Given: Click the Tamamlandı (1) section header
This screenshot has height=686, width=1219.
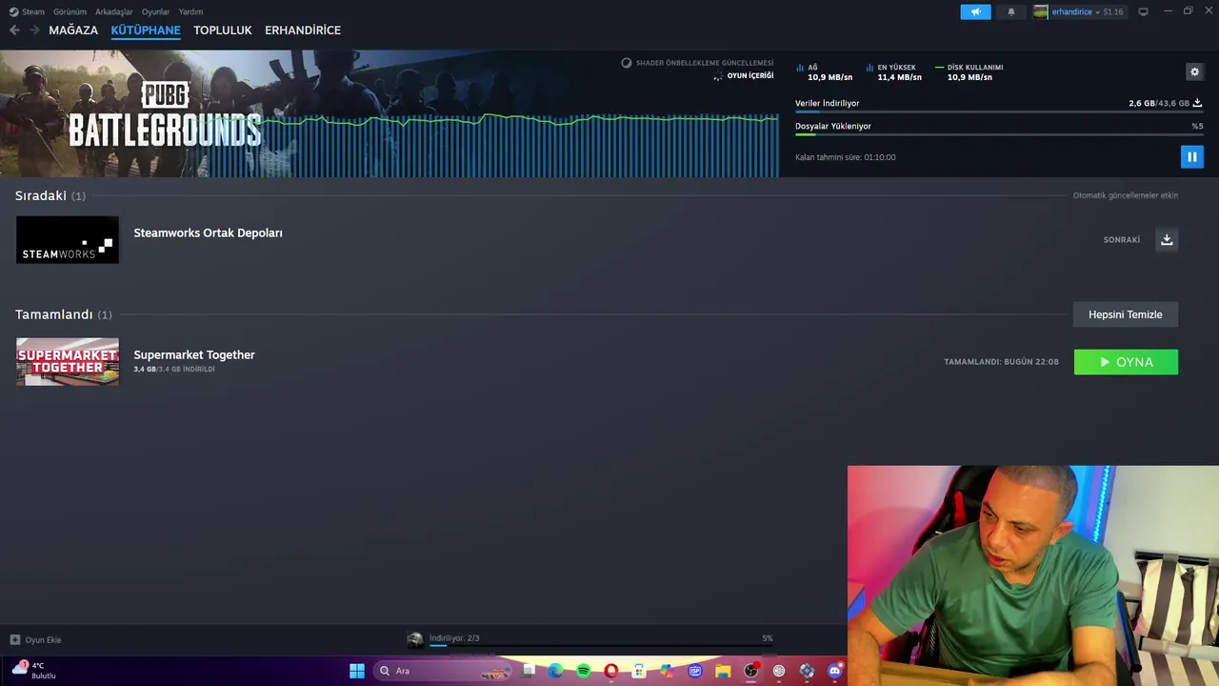Looking at the screenshot, I should [x=63, y=314].
